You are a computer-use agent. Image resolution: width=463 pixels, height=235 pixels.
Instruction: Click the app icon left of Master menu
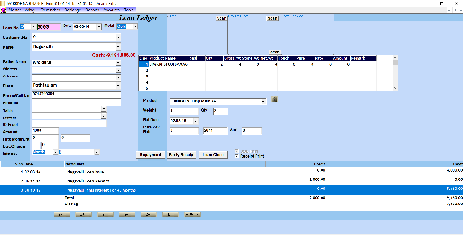[4, 10]
